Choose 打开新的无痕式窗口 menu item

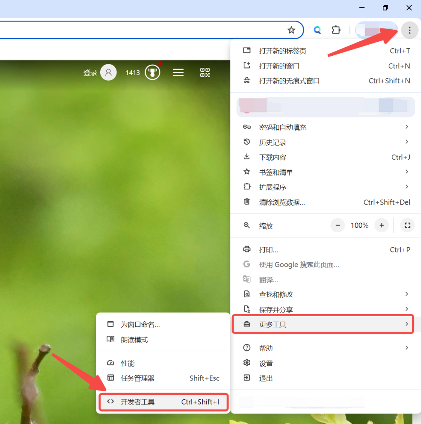(289, 81)
